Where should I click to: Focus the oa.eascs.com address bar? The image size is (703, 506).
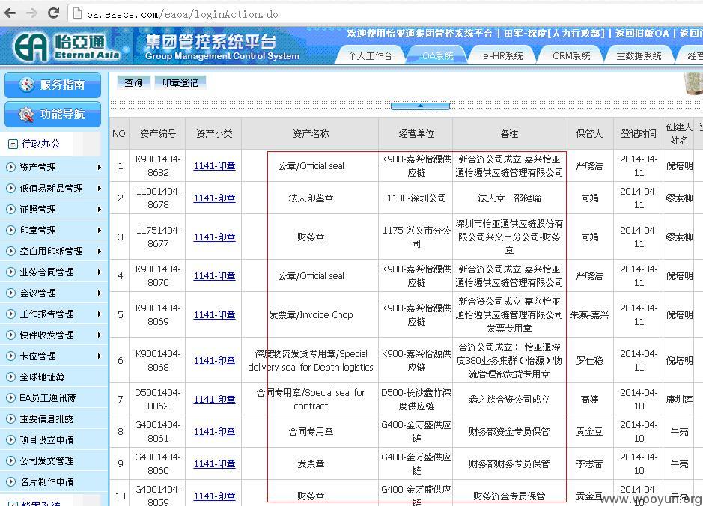point(386,14)
